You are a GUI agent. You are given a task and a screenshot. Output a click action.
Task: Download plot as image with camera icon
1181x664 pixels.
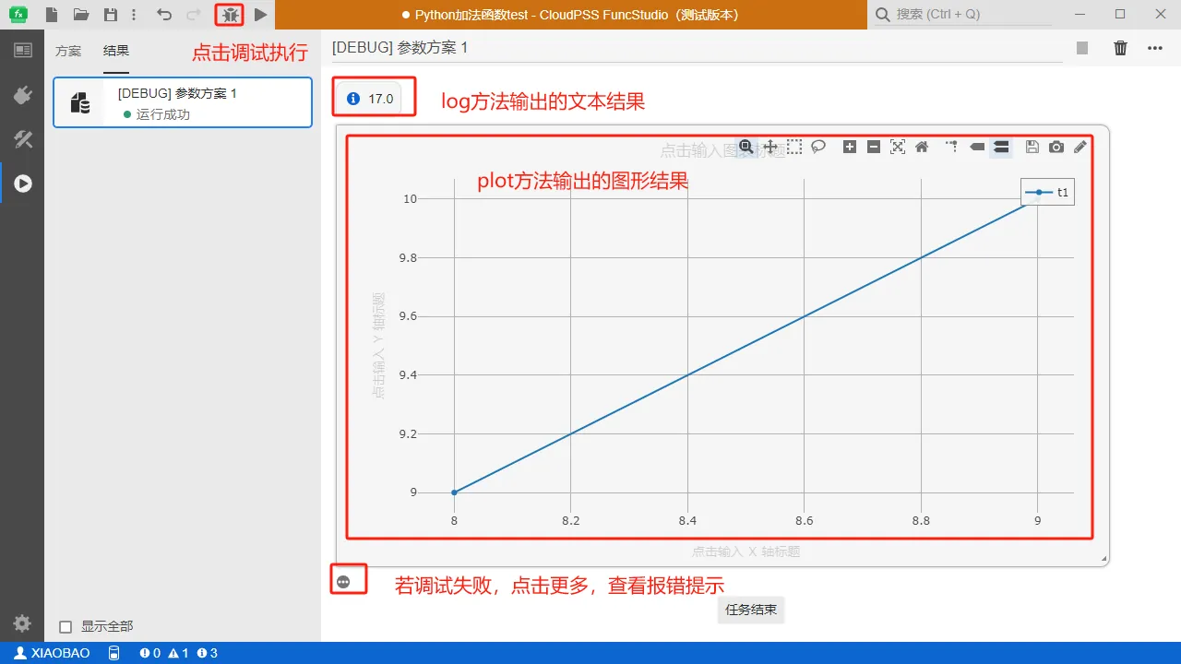[x=1056, y=147]
